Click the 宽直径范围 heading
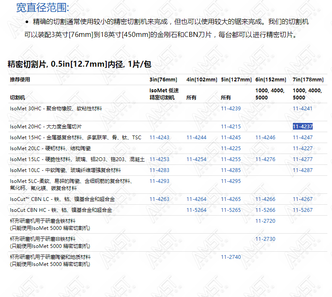The height and width of the screenshot is (297, 332). tap(42, 8)
